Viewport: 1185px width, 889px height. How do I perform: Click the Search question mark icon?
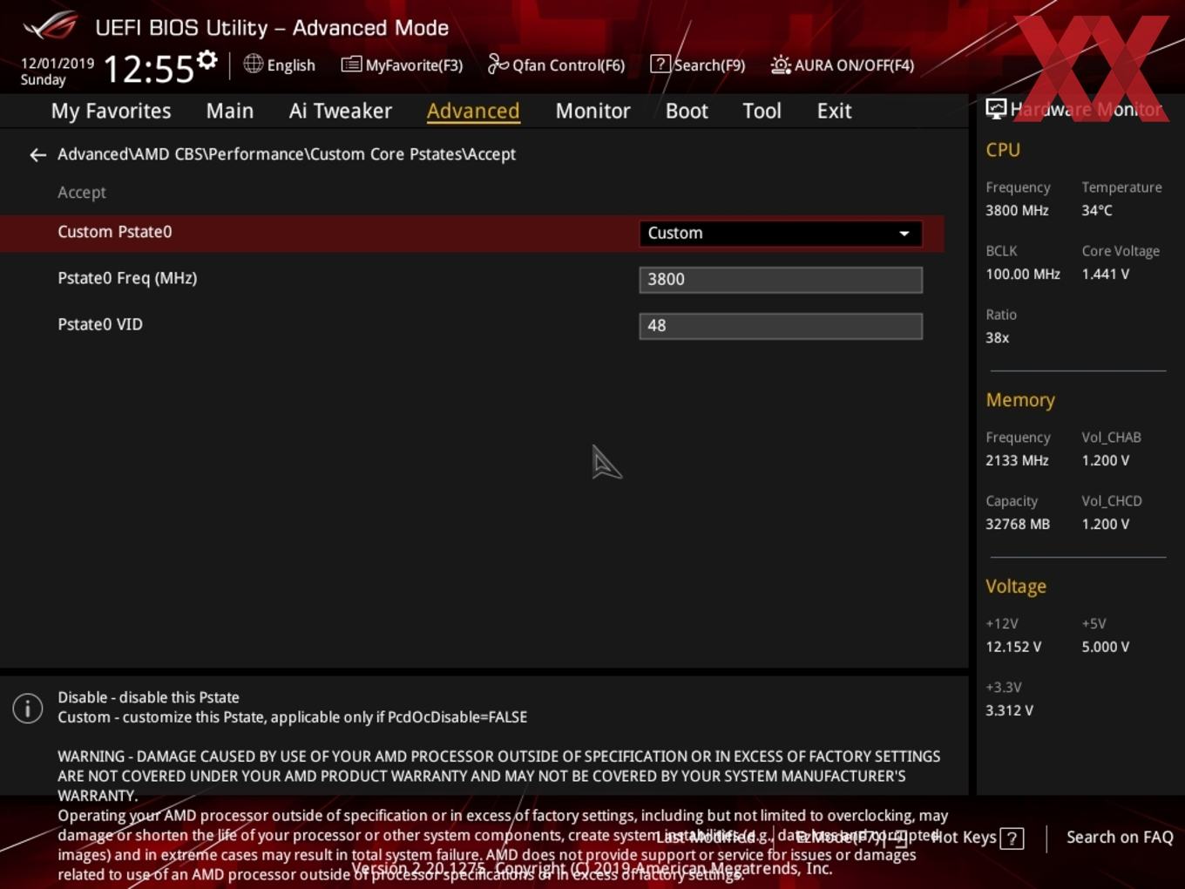pyautogui.click(x=660, y=64)
